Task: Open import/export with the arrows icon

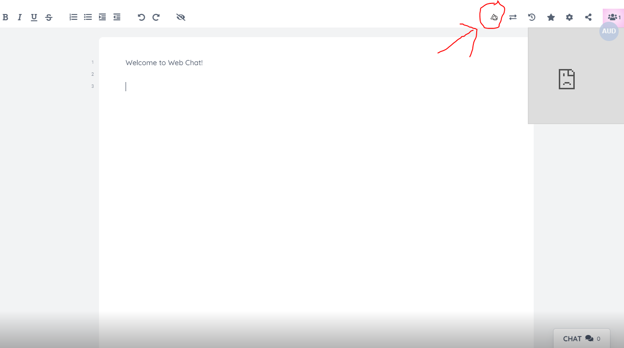Action: (x=513, y=17)
